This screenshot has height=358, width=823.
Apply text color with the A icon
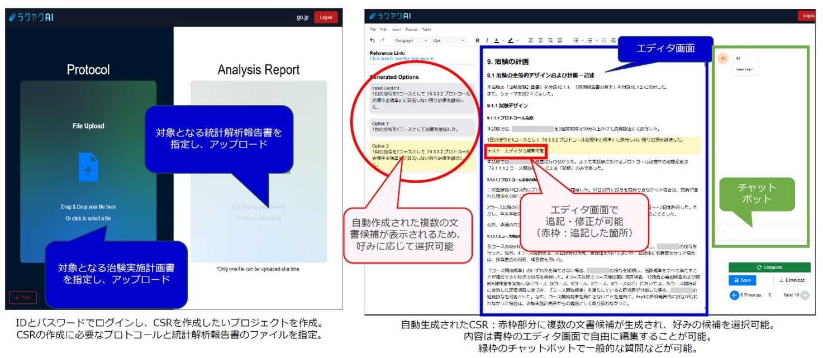pyautogui.click(x=496, y=40)
